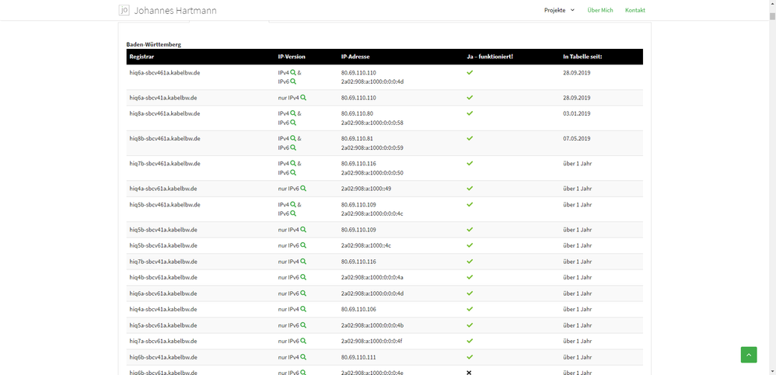This screenshot has height=375, width=776.
Task: Click the IP address 80.69.110.111
Action: 358,356
